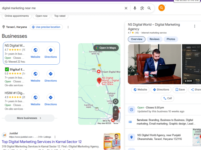Click the Taraori, Haryana location text
This screenshot has width=201, height=150.
pyautogui.click(x=16, y=27)
